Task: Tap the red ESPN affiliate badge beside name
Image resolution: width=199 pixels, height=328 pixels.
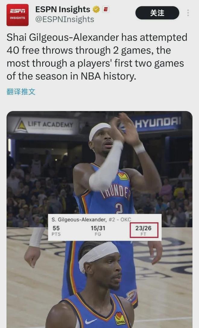Action: pyautogui.click(x=106, y=9)
